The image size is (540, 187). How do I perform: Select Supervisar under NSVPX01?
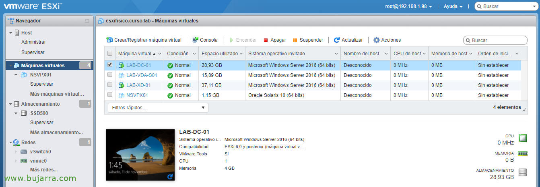tap(42, 84)
